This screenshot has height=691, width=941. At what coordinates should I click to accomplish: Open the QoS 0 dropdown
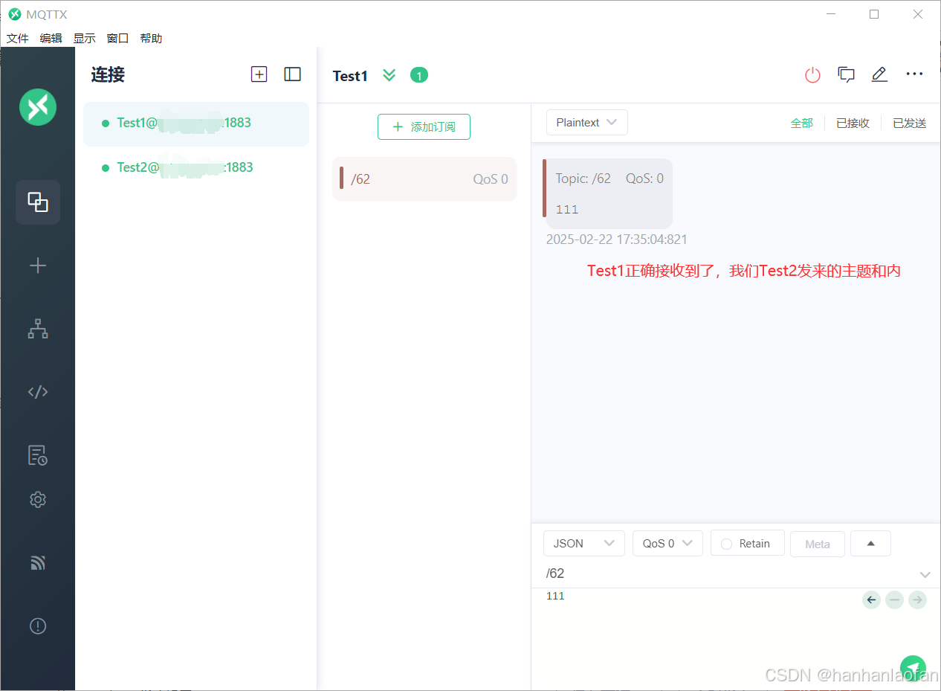point(667,544)
